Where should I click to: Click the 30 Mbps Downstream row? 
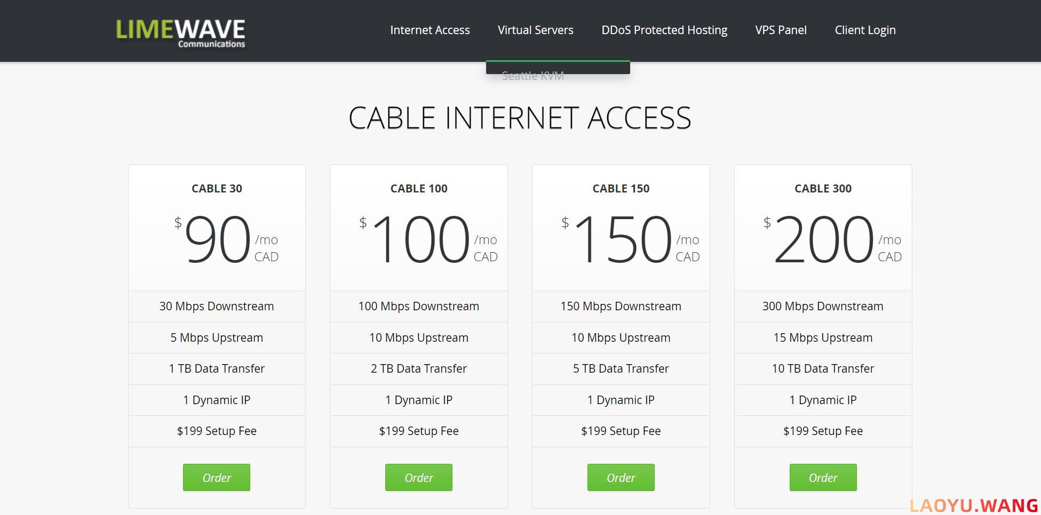[x=217, y=306]
